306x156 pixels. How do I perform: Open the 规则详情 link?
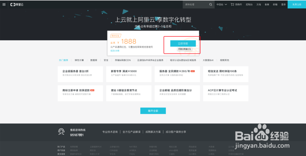click(115, 51)
